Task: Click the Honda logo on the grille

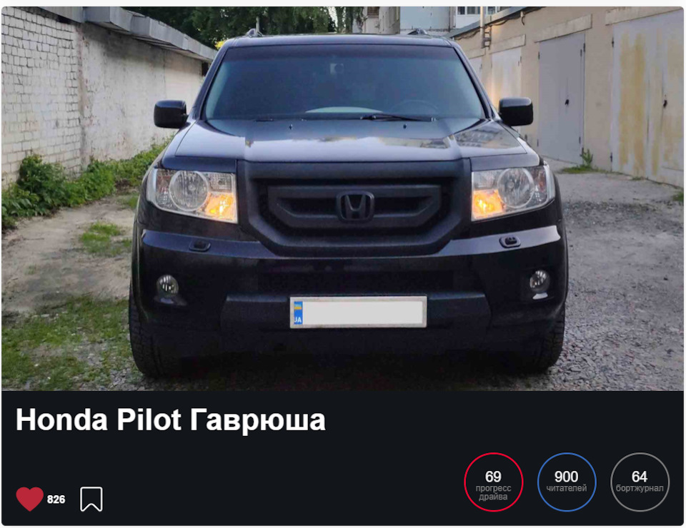Action: [355, 206]
